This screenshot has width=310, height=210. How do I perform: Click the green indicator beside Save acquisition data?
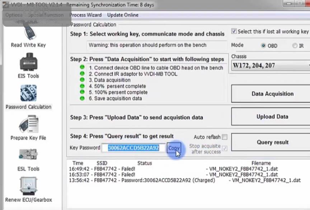[82, 98]
